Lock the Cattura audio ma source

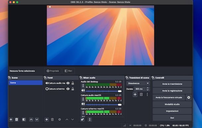[x=73, y=83]
